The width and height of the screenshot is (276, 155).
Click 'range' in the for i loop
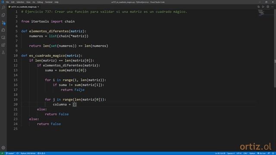click(x=68, y=80)
